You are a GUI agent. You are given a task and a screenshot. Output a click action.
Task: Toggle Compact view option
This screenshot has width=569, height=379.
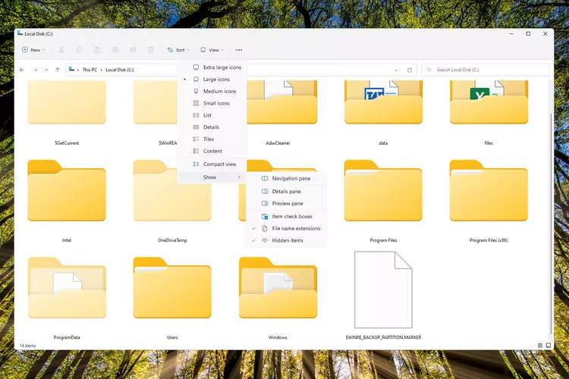pyautogui.click(x=212, y=164)
